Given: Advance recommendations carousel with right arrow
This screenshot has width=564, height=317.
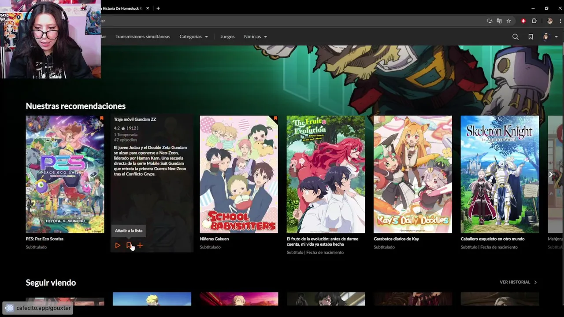Looking at the screenshot, I should pos(550,174).
